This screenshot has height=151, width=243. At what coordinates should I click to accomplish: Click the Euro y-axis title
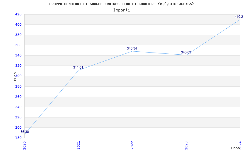tap(15, 76)
